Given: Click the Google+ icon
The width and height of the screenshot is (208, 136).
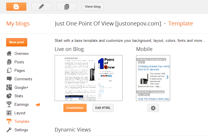Looking at the screenshot, I should click(x=9, y=87).
